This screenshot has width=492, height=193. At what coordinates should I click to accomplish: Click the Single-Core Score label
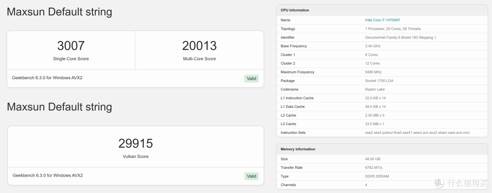pos(71,59)
